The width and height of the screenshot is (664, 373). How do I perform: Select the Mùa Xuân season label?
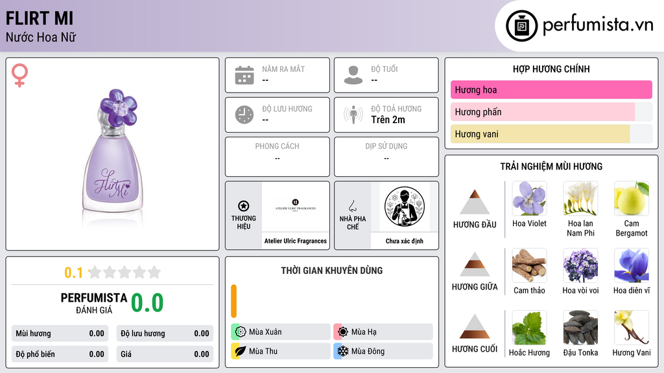click(x=265, y=332)
